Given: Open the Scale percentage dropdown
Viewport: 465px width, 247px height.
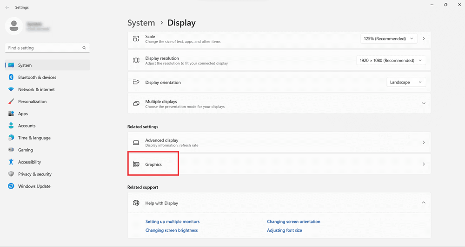Looking at the screenshot, I should point(389,39).
